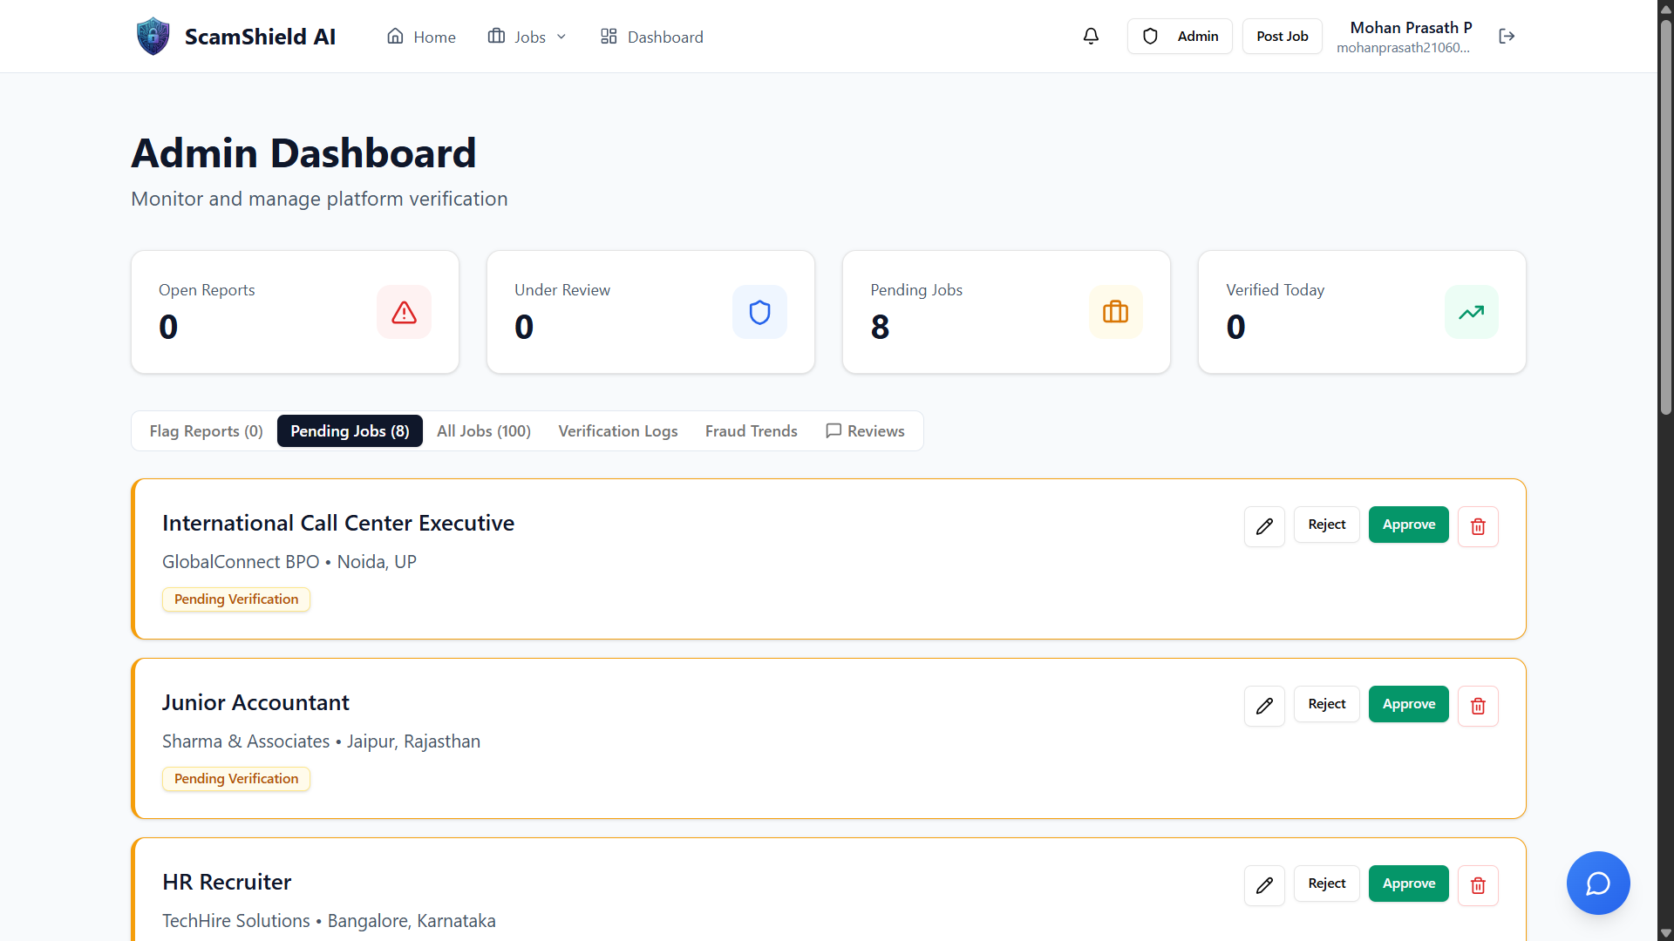This screenshot has width=1674, height=941.
Task: Click the ScamShield AI shield logo
Action: 153,37
